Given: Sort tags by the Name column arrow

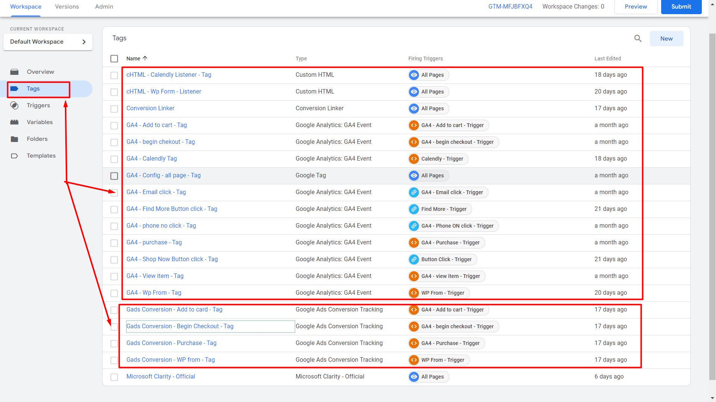Looking at the screenshot, I should coord(145,58).
